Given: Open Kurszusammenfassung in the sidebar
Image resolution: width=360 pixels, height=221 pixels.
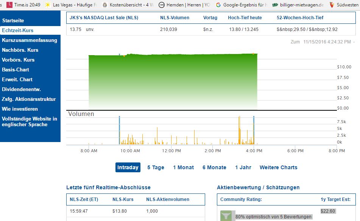Looking at the screenshot, I should (x=30, y=40).
